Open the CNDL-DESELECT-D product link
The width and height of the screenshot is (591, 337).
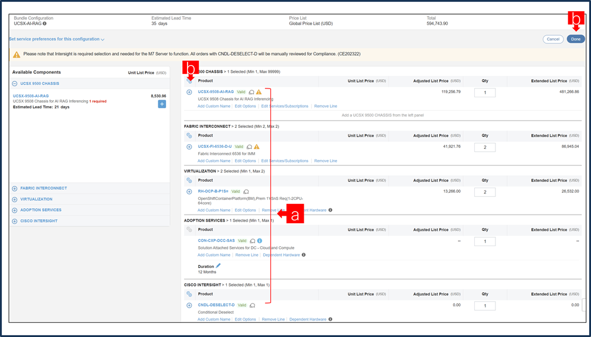(x=216, y=305)
